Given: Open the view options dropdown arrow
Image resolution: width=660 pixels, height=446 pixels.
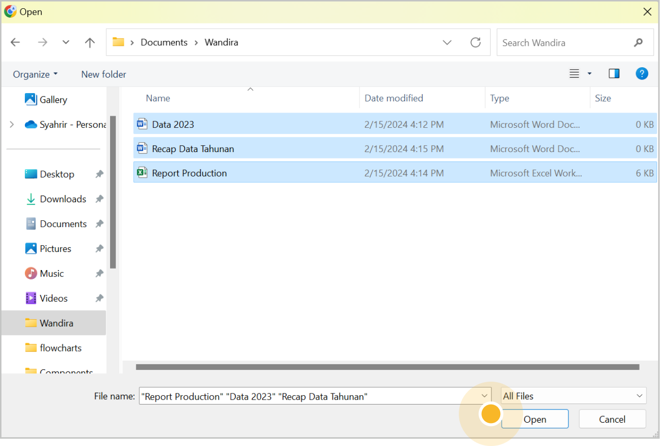Looking at the screenshot, I should [589, 74].
